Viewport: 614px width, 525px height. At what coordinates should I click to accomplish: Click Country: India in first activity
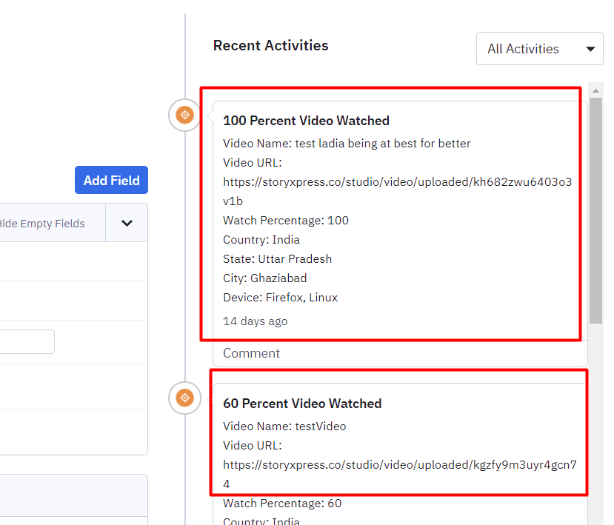261,240
